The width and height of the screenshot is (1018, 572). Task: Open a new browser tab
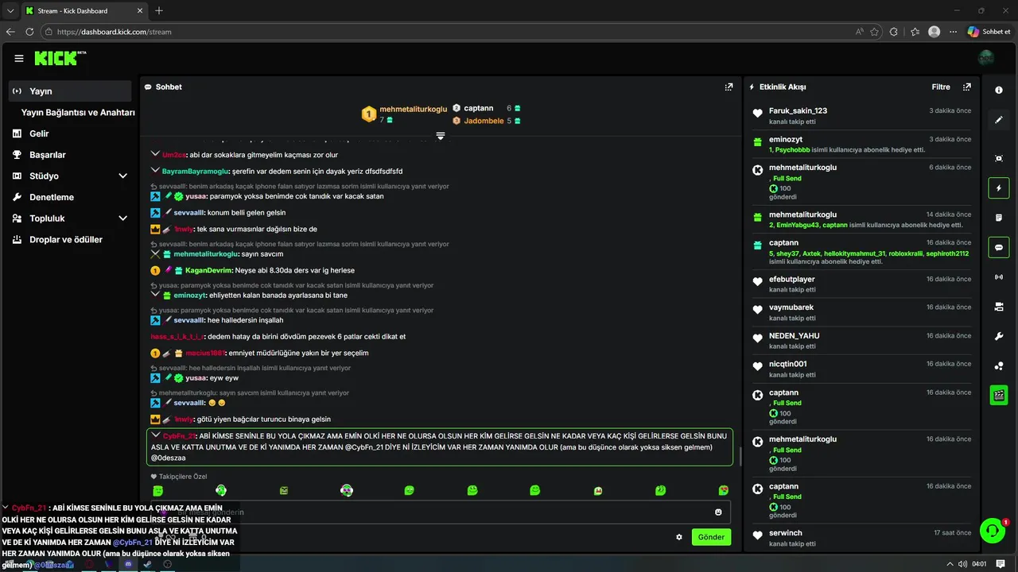pos(159,10)
